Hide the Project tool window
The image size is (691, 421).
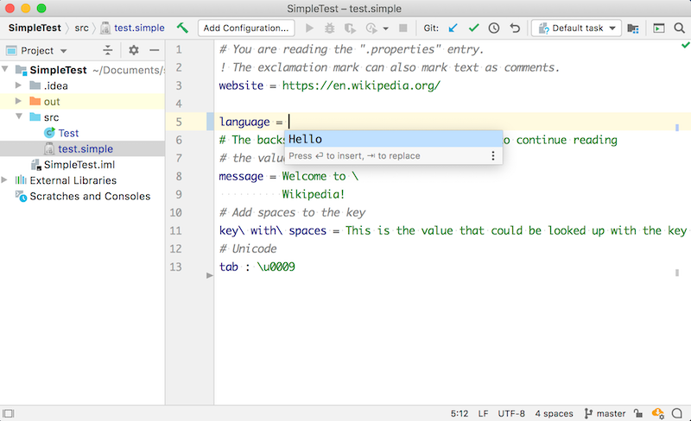coord(154,51)
